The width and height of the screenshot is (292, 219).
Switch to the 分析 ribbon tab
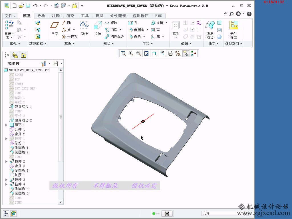click(41, 16)
